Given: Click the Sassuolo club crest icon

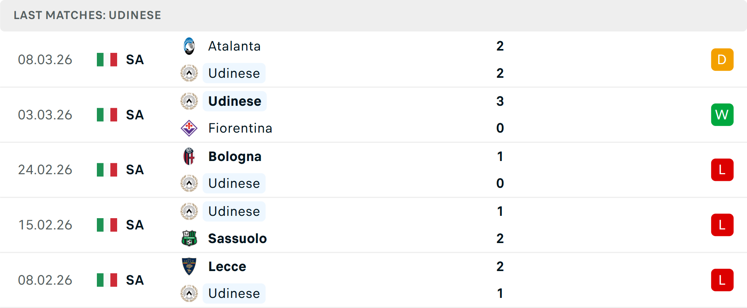Looking at the screenshot, I should (x=189, y=238).
